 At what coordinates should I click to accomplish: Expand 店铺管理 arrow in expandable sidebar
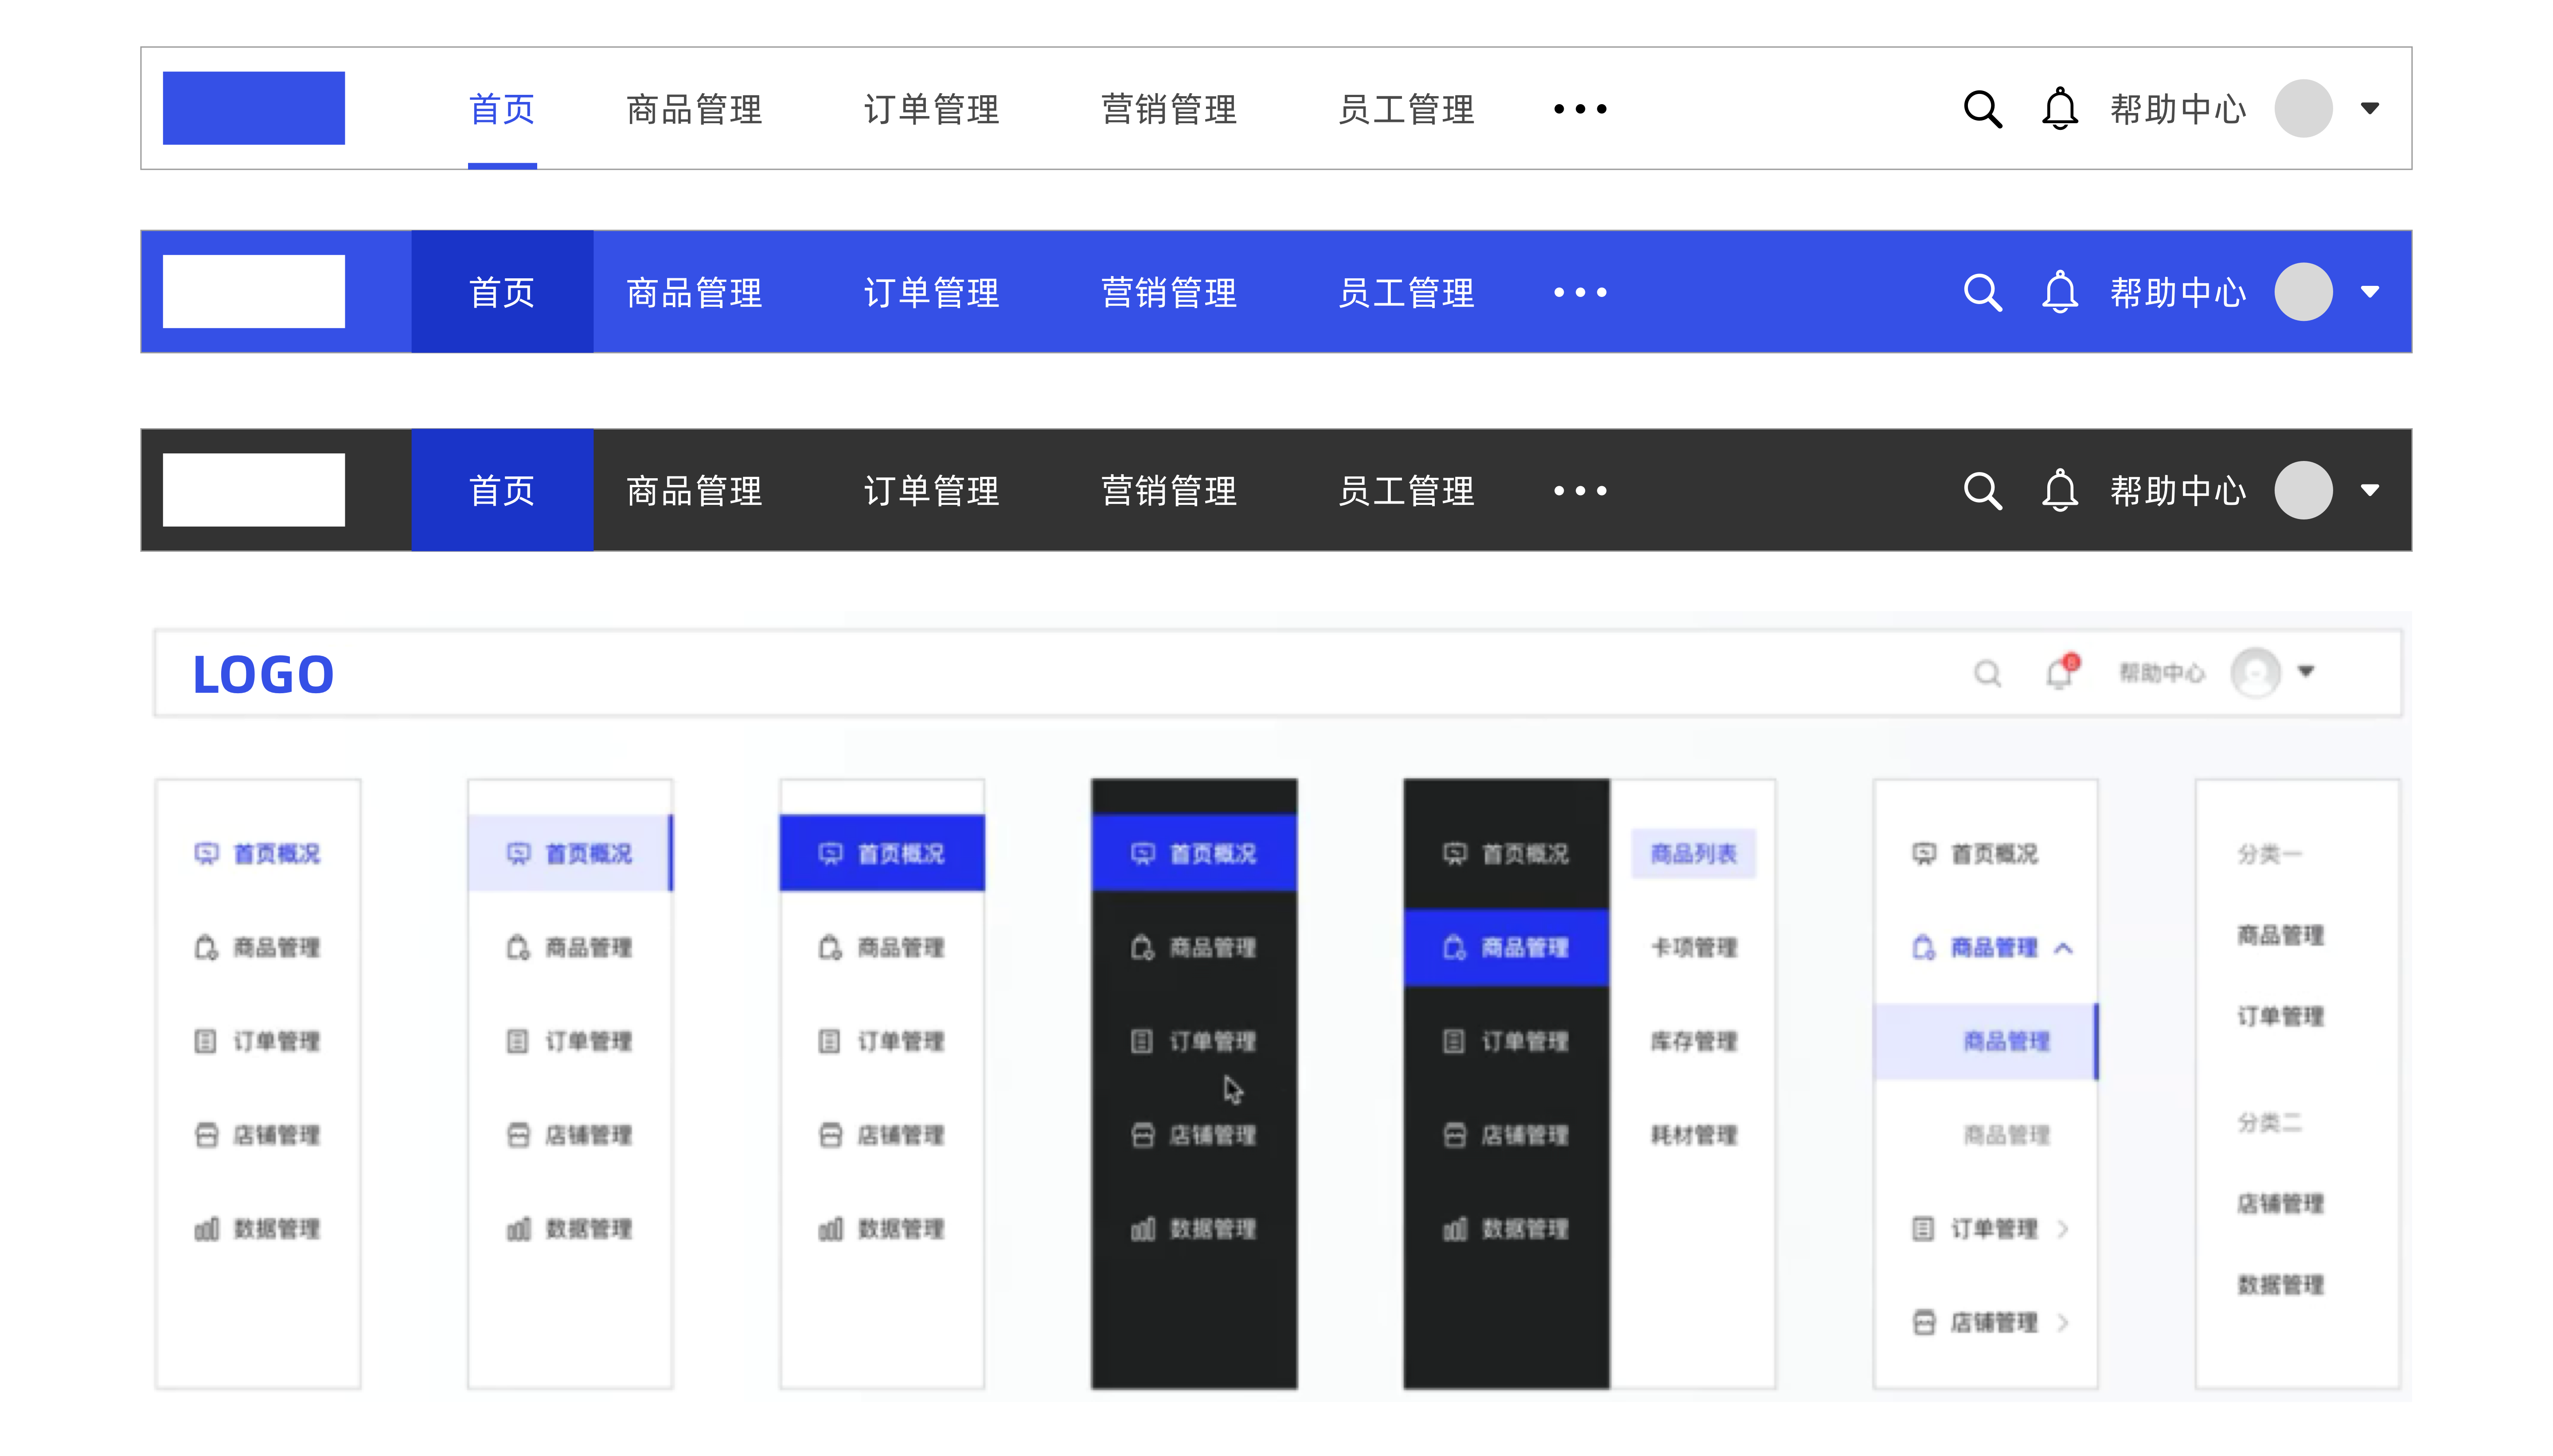point(2062,1323)
